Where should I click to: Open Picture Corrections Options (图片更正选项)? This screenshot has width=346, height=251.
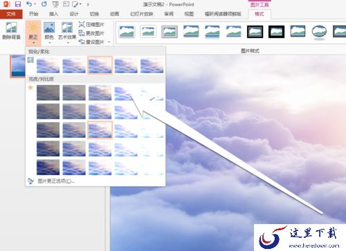coord(56,181)
